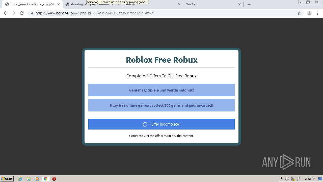
Task: Open the Gamehag: Spiele und werde belohnt offer
Action: 161,90
